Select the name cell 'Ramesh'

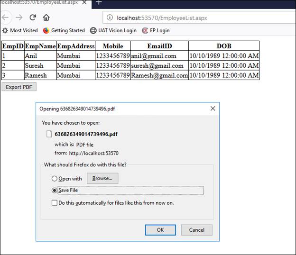(x=40, y=75)
